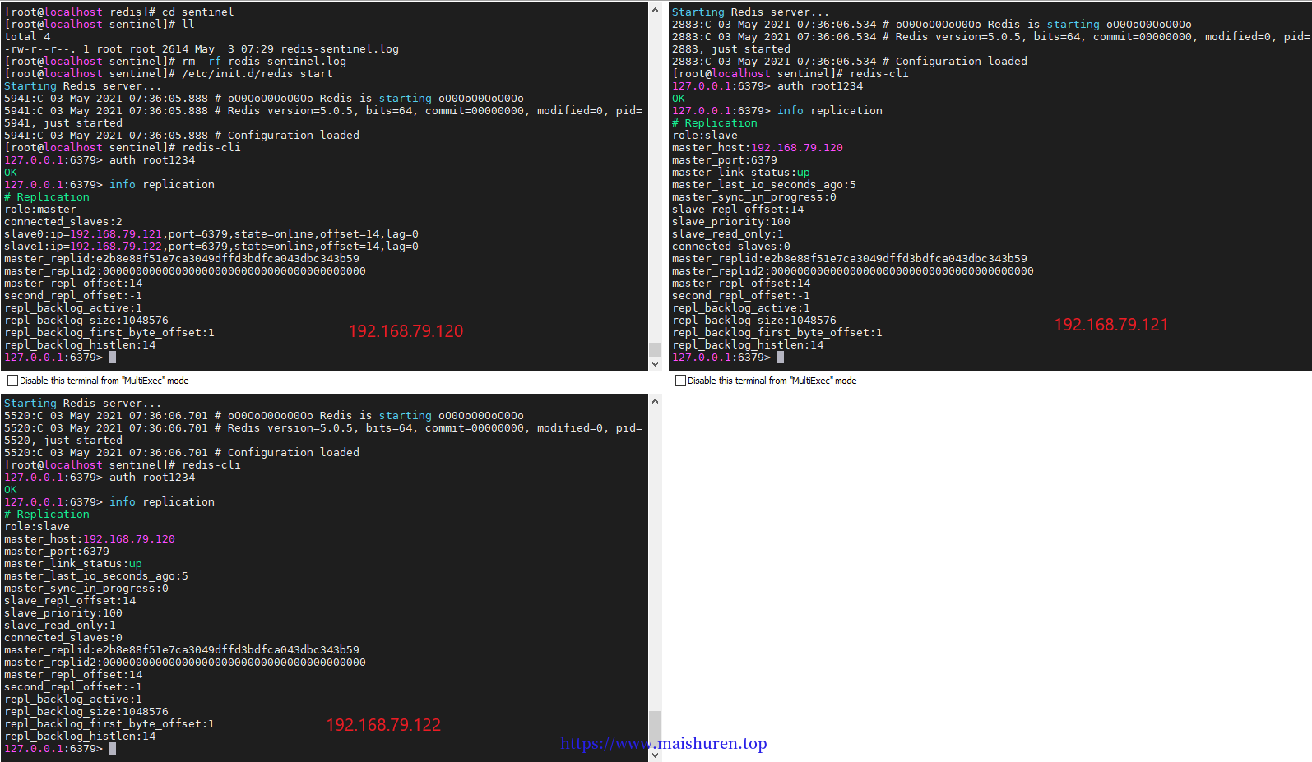The image size is (1312, 762).
Task: Click 'master_link_status:up' in top-right terminal
Action: point(741,173)
